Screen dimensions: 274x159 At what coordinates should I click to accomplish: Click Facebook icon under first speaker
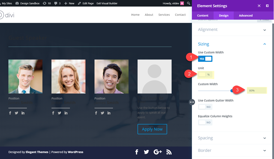(10, 113)
